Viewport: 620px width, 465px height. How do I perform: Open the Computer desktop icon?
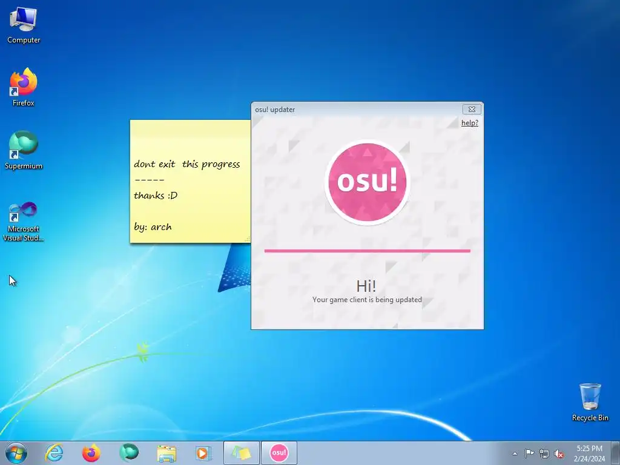tap(24, 25)
